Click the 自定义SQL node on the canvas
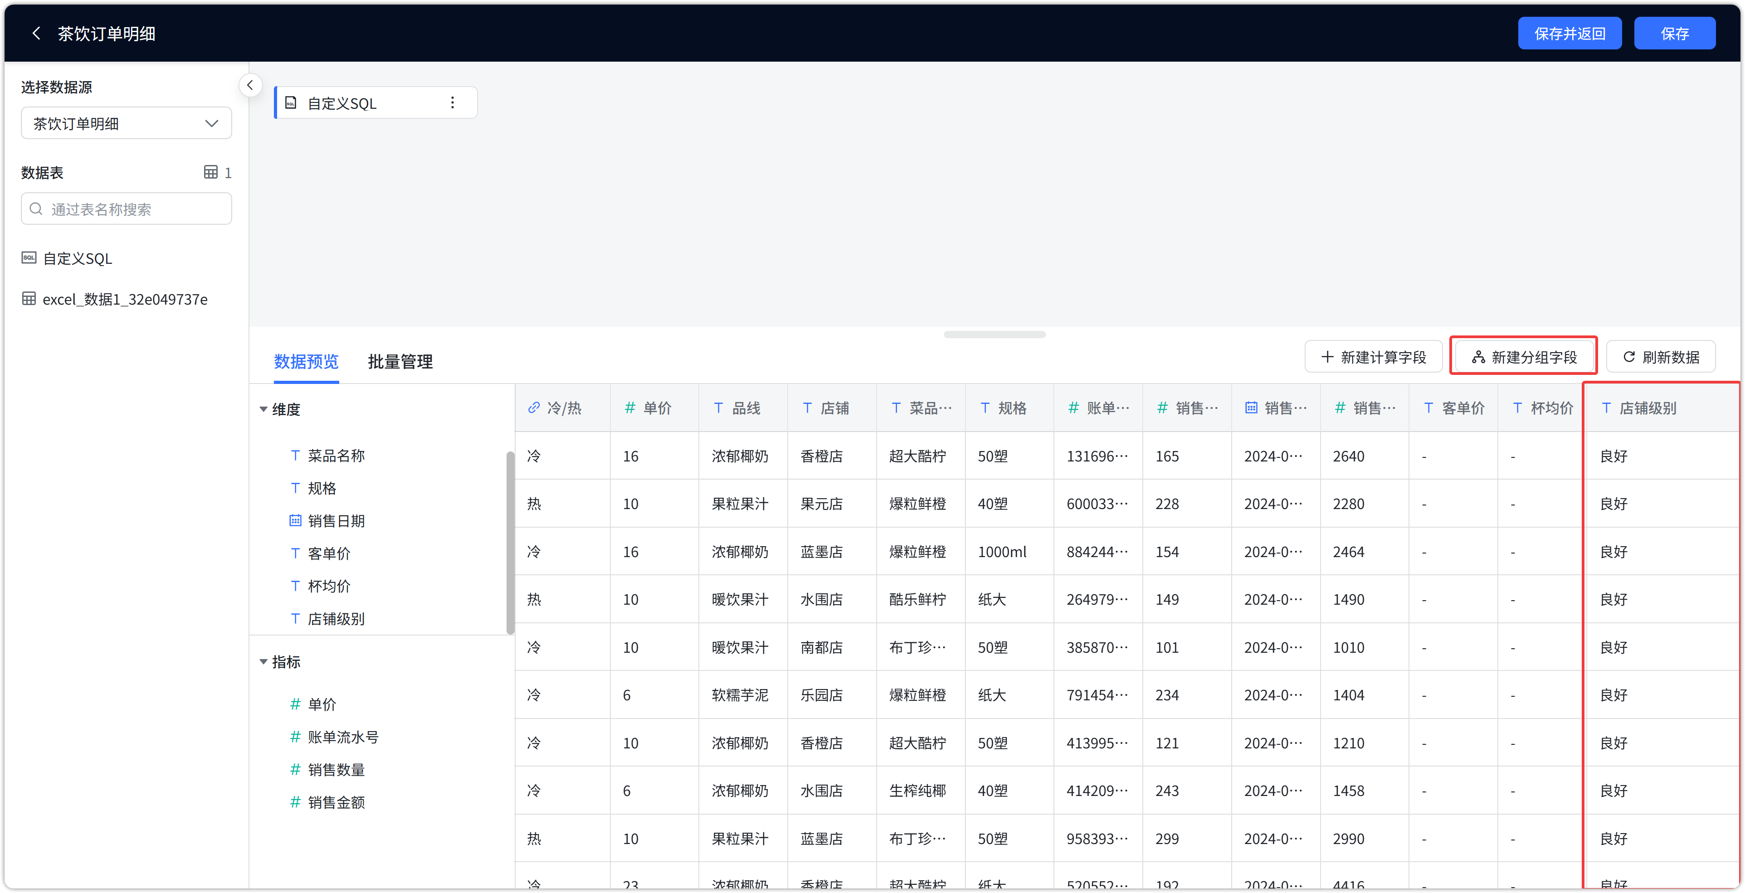1745x893 pixels. coord(375,102)
